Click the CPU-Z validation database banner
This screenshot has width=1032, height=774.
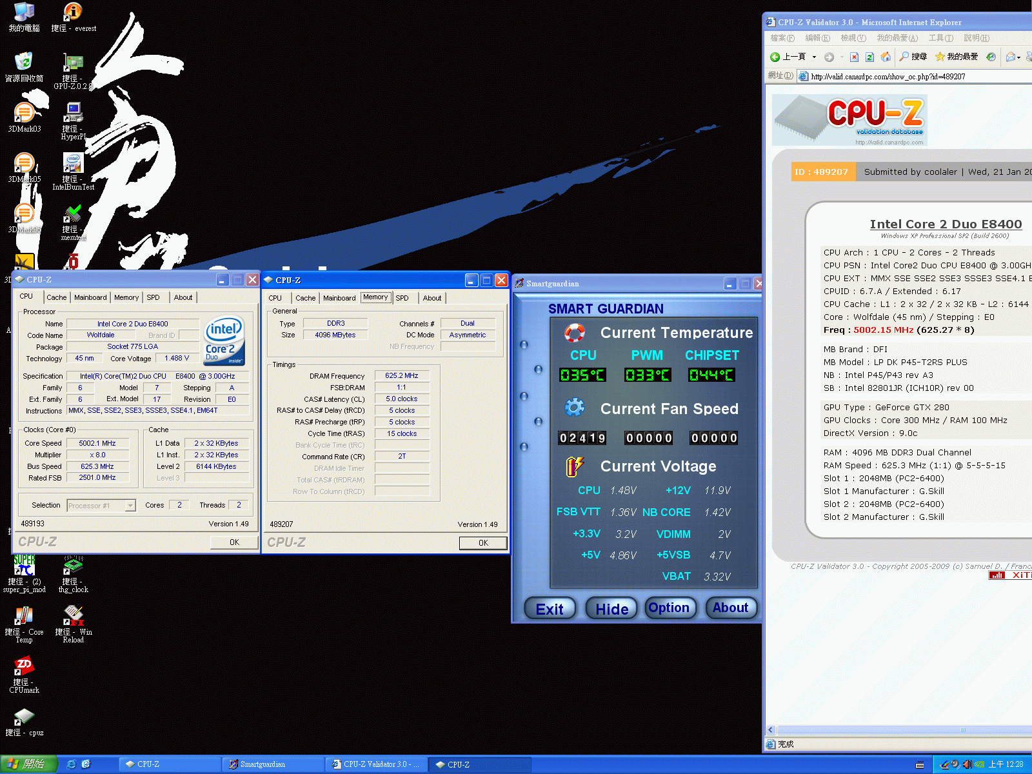(849, 120)
